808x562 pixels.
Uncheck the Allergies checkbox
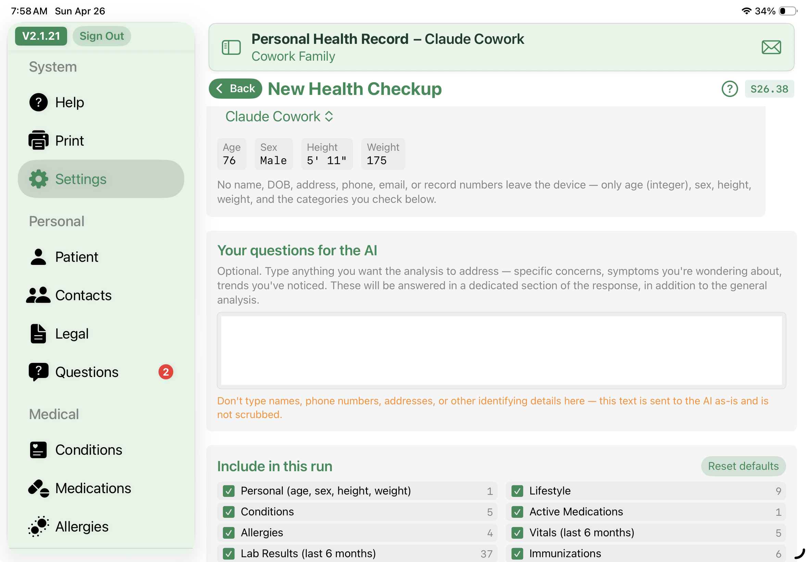coord(229,533)
